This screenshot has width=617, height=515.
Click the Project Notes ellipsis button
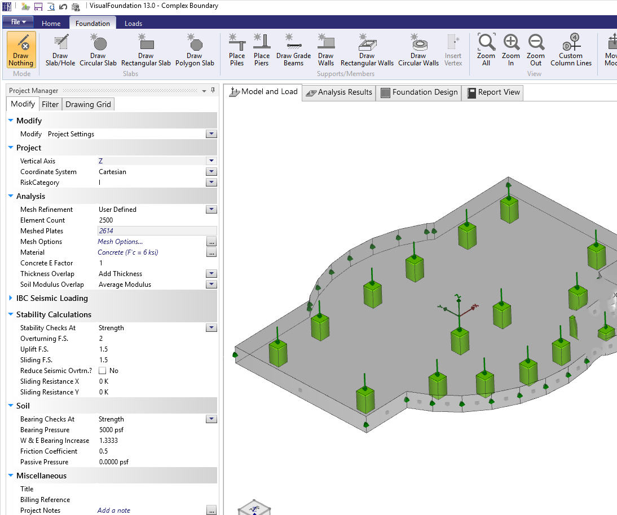[x=211, y=510]
